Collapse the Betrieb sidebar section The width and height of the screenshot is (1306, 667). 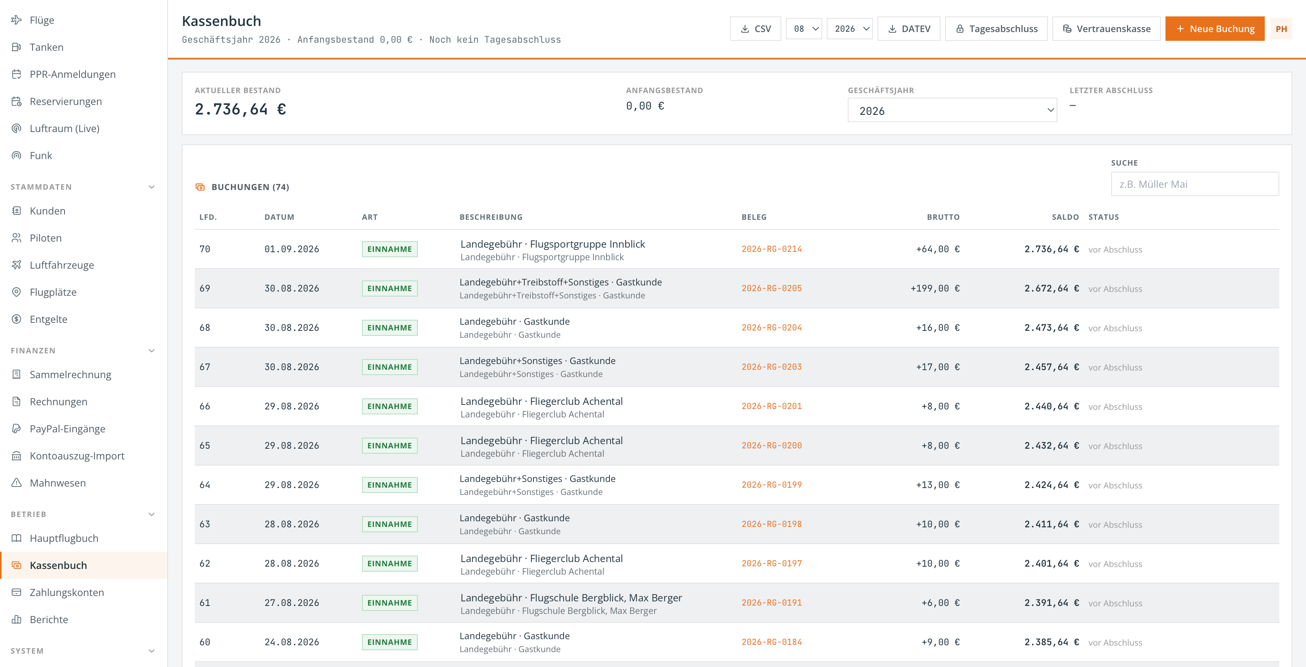[152, 514]
